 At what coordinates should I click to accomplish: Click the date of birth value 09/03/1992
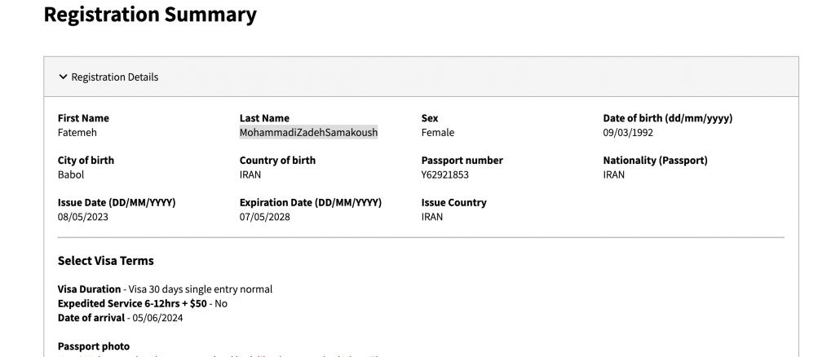(628, 133)
